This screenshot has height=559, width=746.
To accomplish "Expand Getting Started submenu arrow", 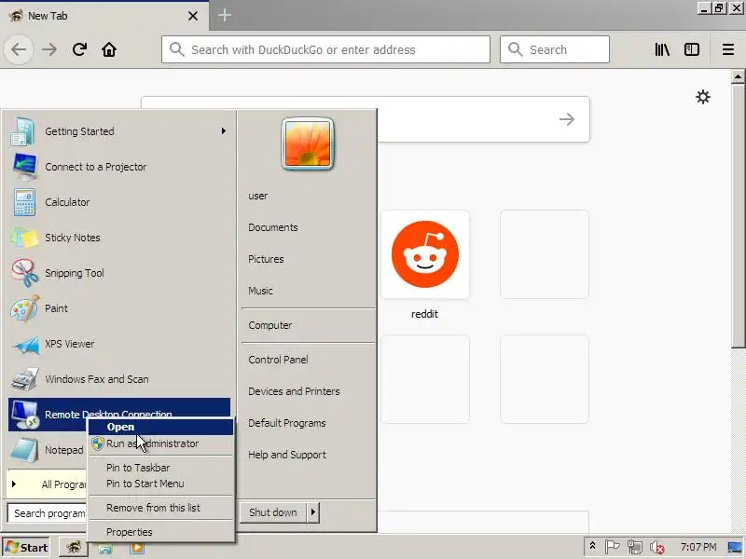I will (x=223, y=130).
